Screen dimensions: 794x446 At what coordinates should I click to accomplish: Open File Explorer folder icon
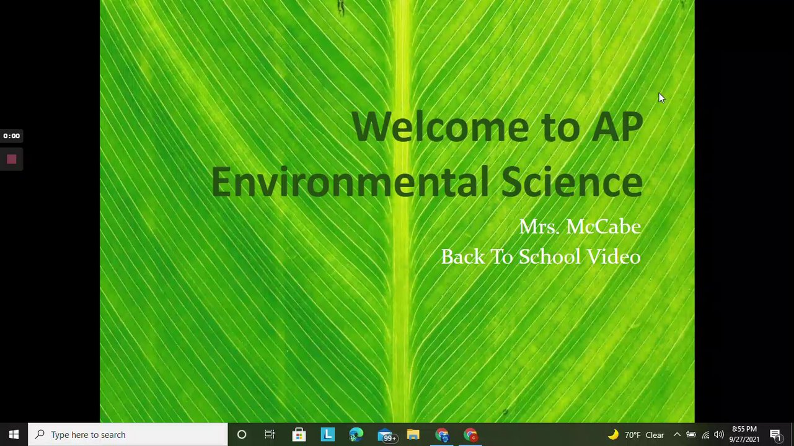[x=413, y=435]
